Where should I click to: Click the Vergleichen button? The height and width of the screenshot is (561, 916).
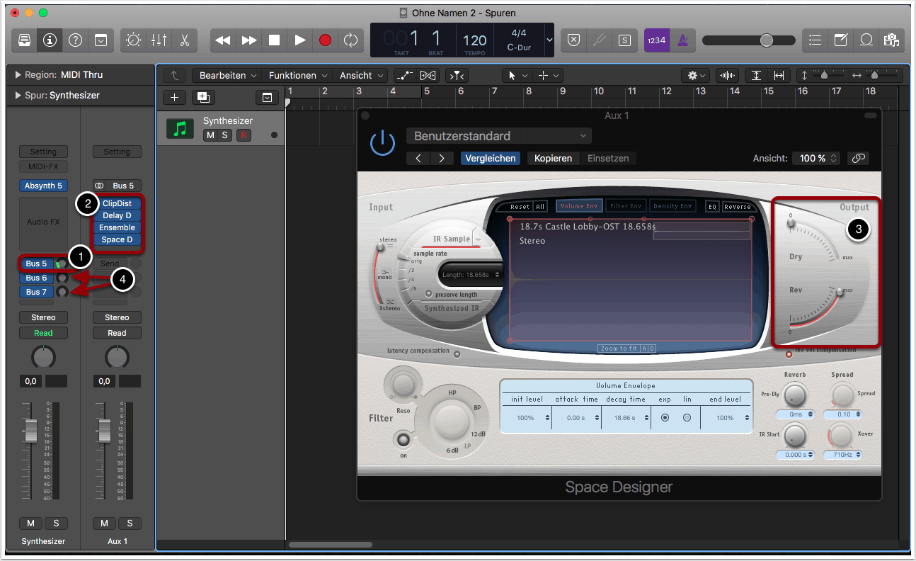coord(490,159)
